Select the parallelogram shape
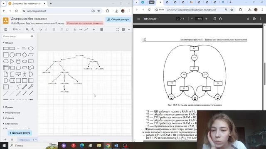266x149 pixels. tap(31, 55)
